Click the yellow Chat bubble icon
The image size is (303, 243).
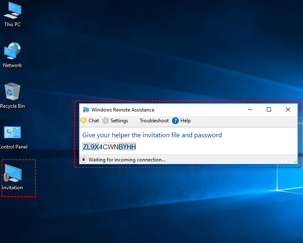84,121
